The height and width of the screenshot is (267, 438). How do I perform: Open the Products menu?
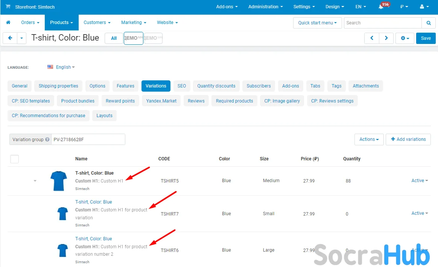61,23
